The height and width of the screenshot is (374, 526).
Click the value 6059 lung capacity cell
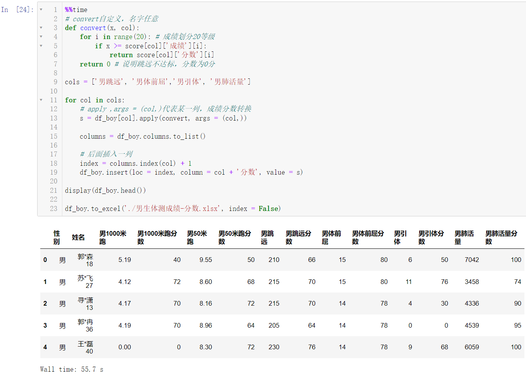point(472,347)
